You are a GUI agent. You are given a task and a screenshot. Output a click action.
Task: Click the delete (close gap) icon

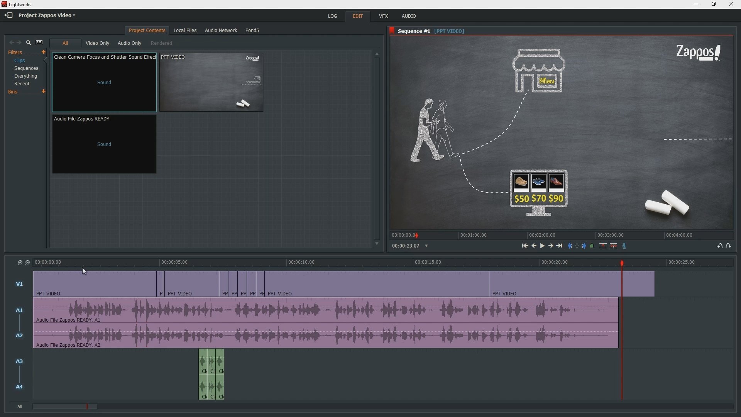[614, 246]
